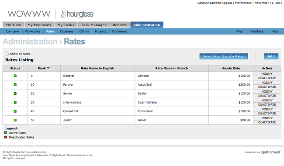The width and height of the screenshot is (284, 166).
Task: Click the $90.00 hourly rate cell
Action: tap(231, 120)
